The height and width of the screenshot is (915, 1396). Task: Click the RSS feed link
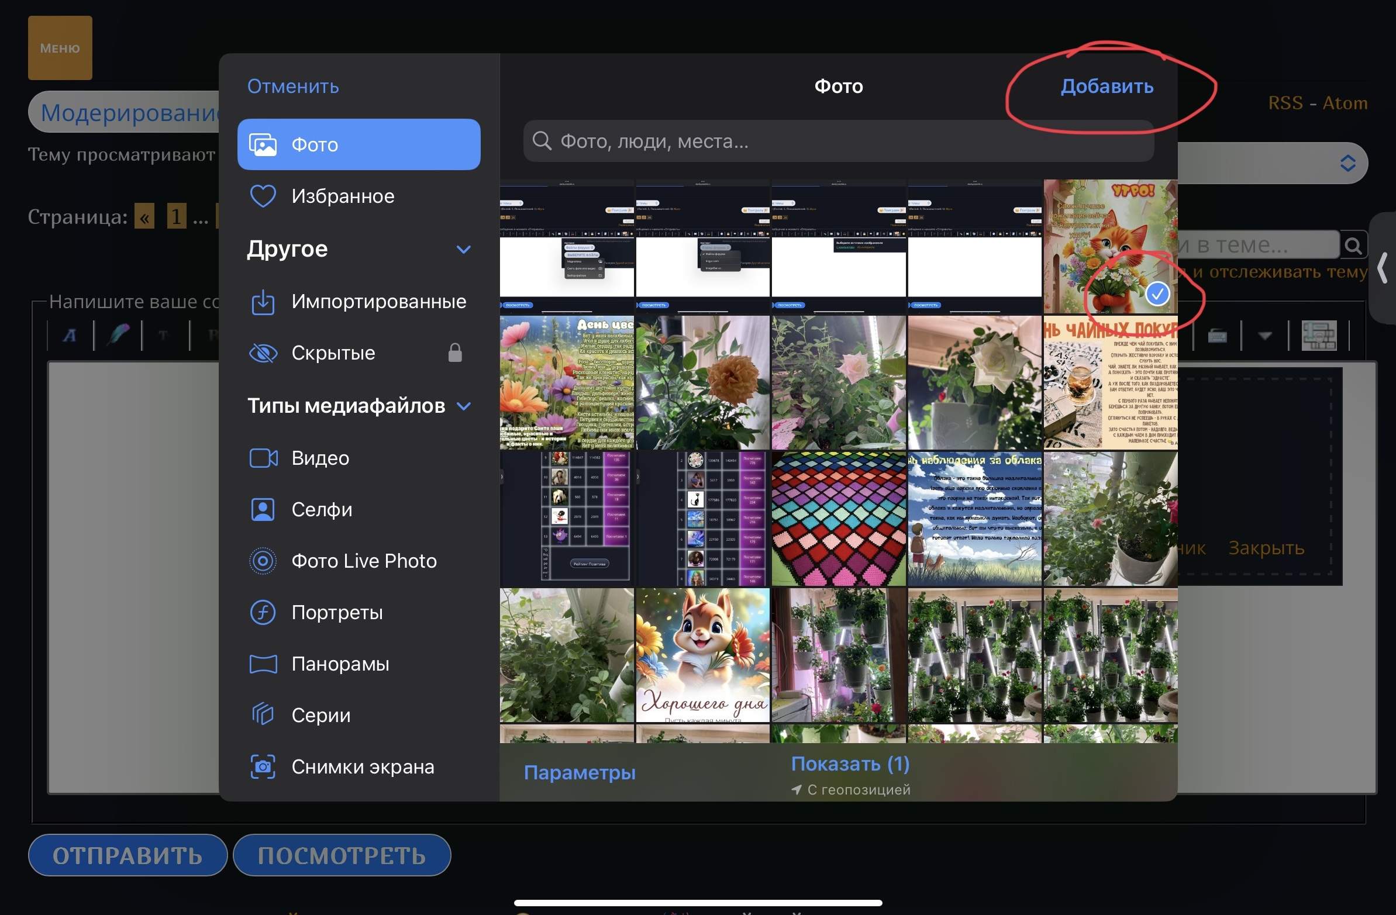pyautogui.click(x=1285, y=103)
